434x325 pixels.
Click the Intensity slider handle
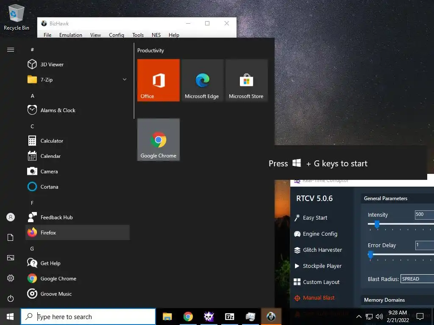[x=377, y=224]
